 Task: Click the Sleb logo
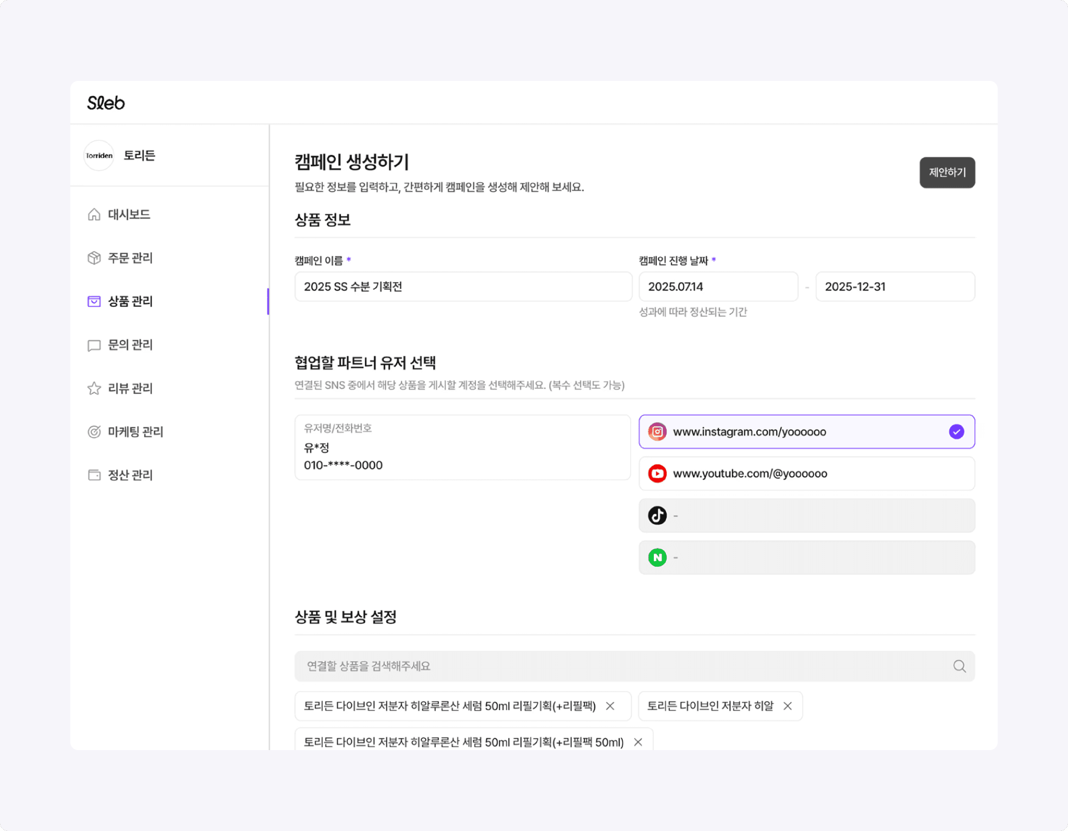(106, 103)
